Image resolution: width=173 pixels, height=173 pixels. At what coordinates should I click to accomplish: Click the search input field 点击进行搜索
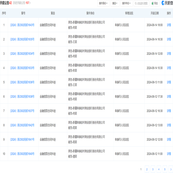click(141, 3)
